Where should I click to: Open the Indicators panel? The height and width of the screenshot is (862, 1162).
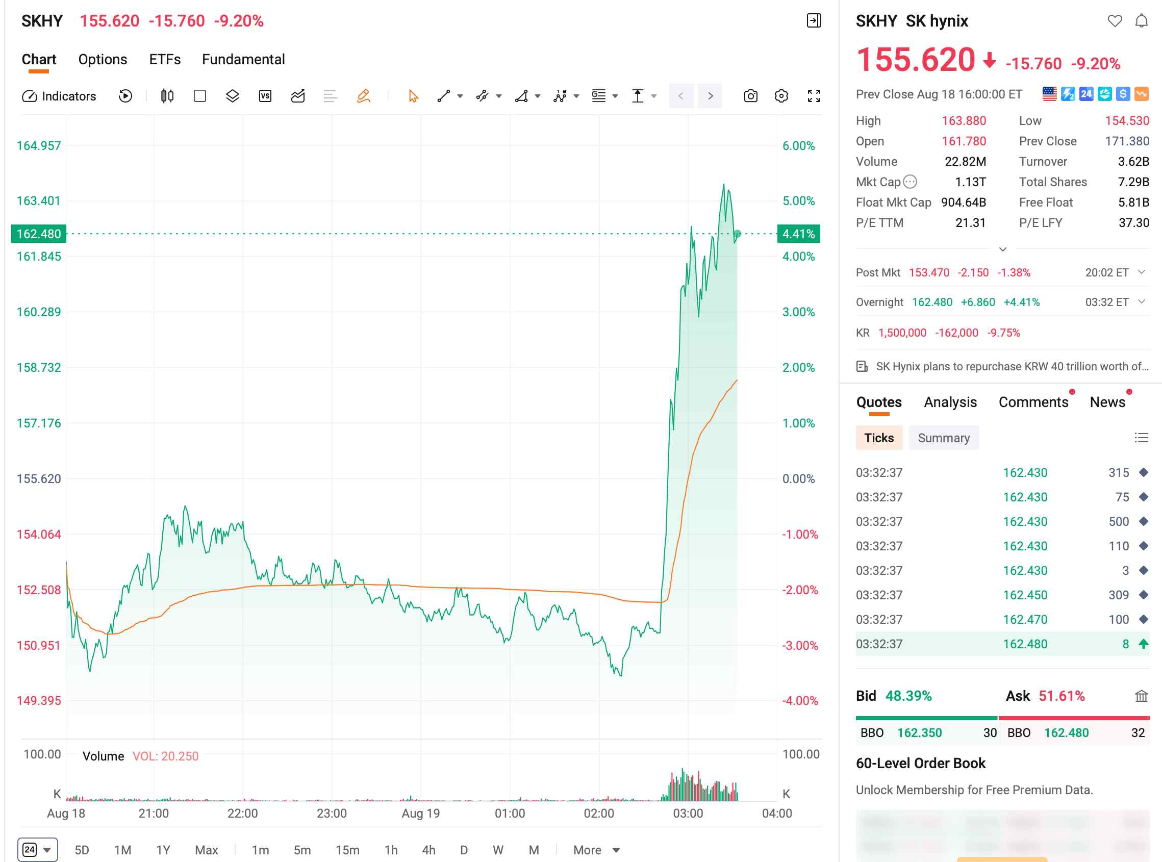click(x=59, y=96)
